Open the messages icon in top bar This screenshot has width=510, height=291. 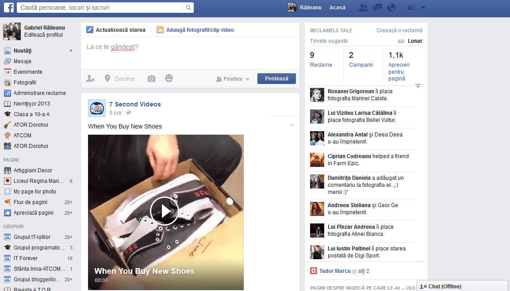[377, 8]
